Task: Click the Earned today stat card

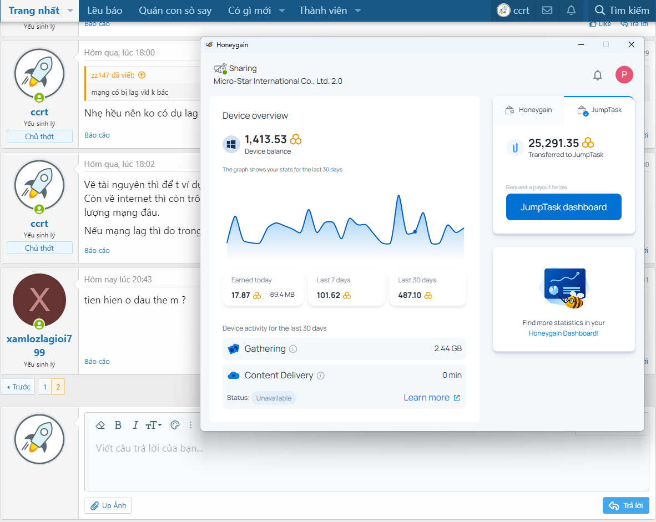Action: tap(263, 288)
